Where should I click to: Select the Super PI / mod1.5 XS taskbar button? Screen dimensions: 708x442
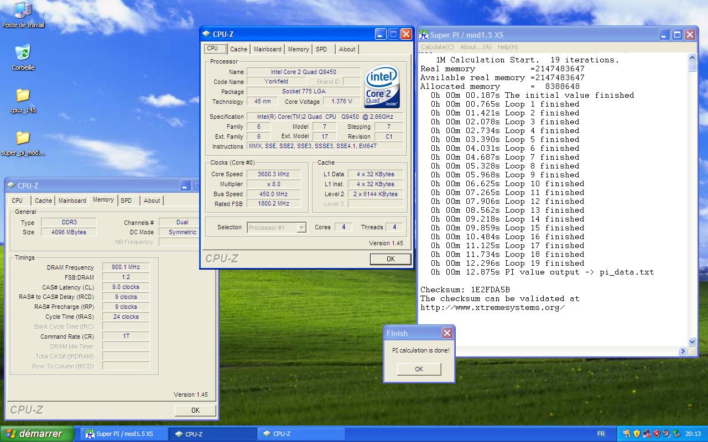123,434
